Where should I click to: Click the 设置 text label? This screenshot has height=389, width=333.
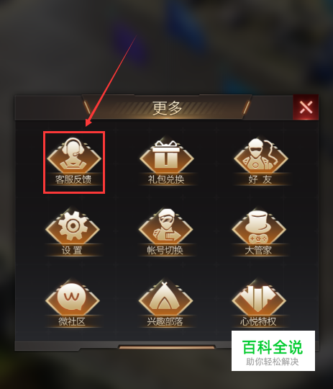tap(72, 250)
